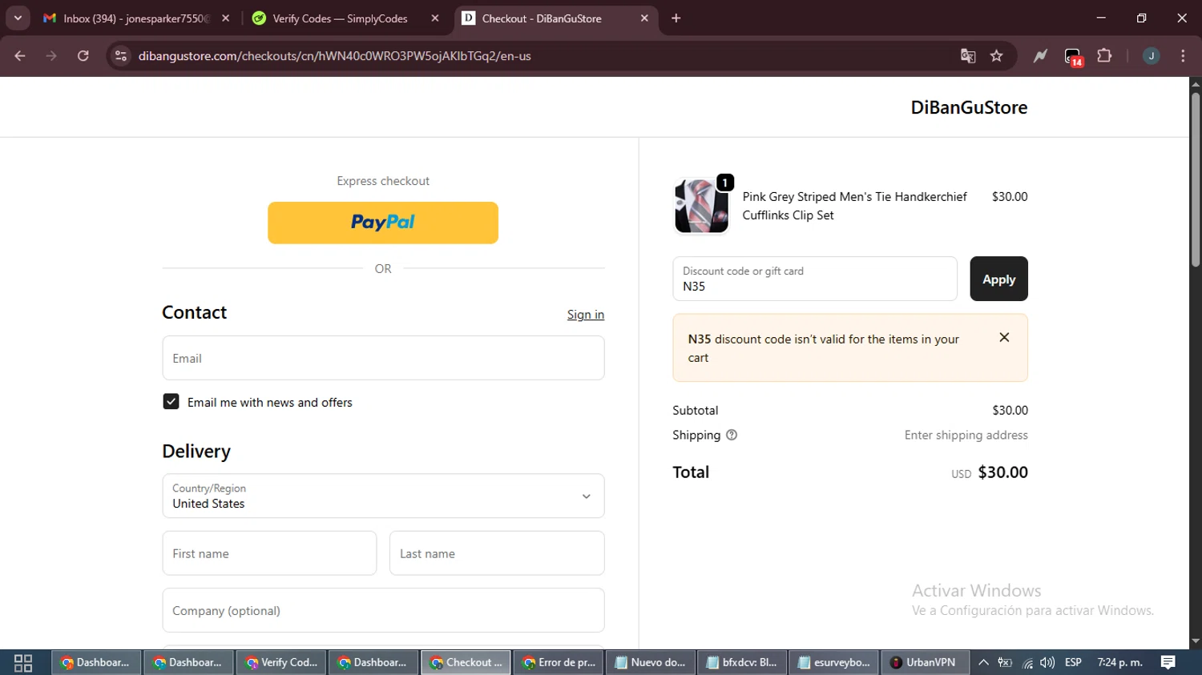
Task: Open Nuevo do... notepad taskbar item
Action: pos(651,662)
